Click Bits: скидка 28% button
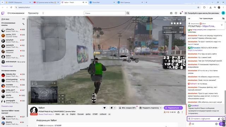The image size is (226, 127). [x=127, y=108]
